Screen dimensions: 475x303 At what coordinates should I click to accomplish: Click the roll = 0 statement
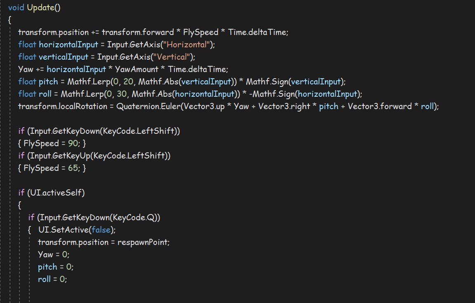pyautogui.click(x=52, y=280)
